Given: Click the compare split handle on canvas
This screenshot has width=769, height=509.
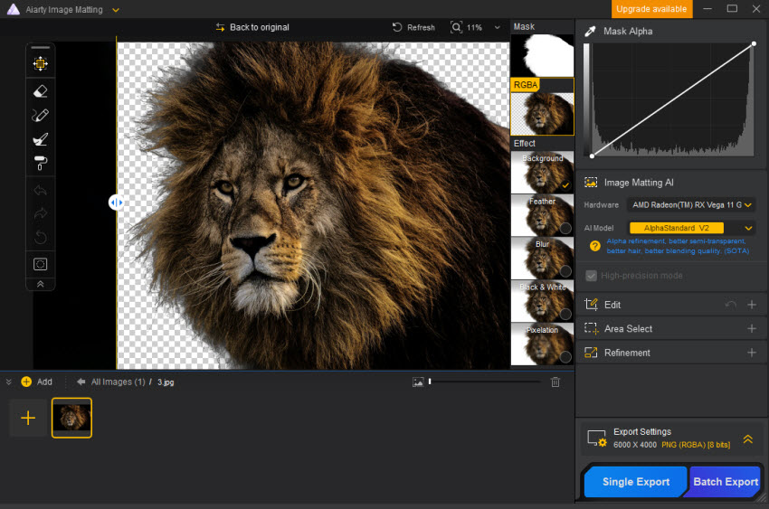Looking at the screenshot, I should 116,203.
